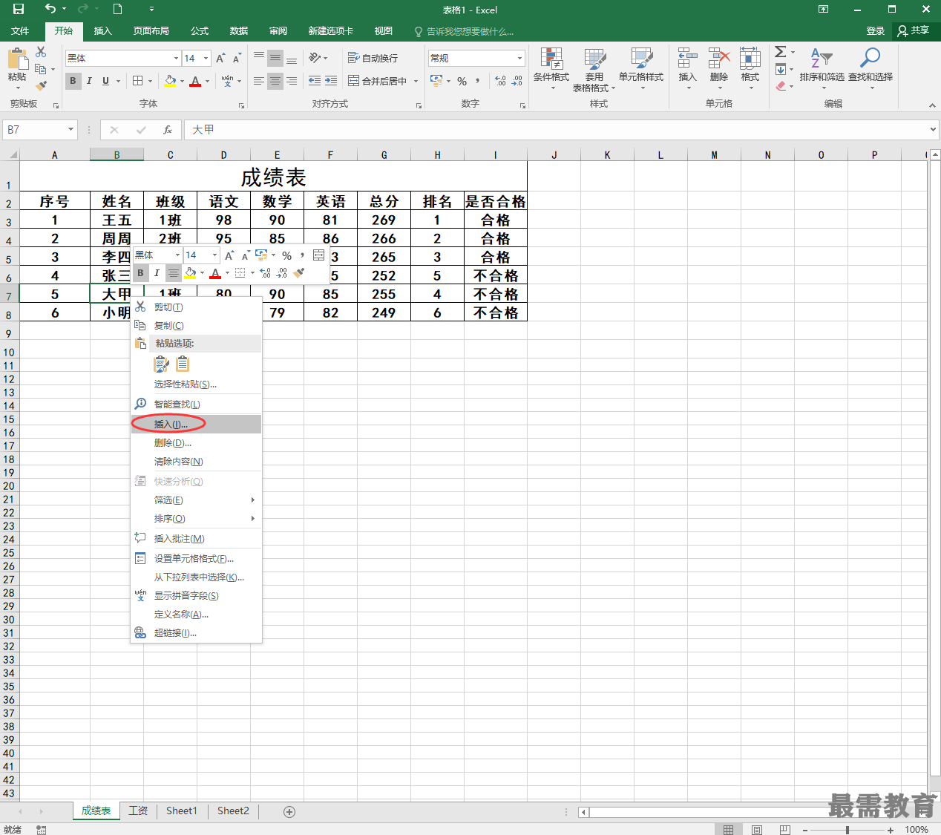Toggle Underline in the ribbon
The width and height of the screenshot is (941, 835).
click(105, 81)
